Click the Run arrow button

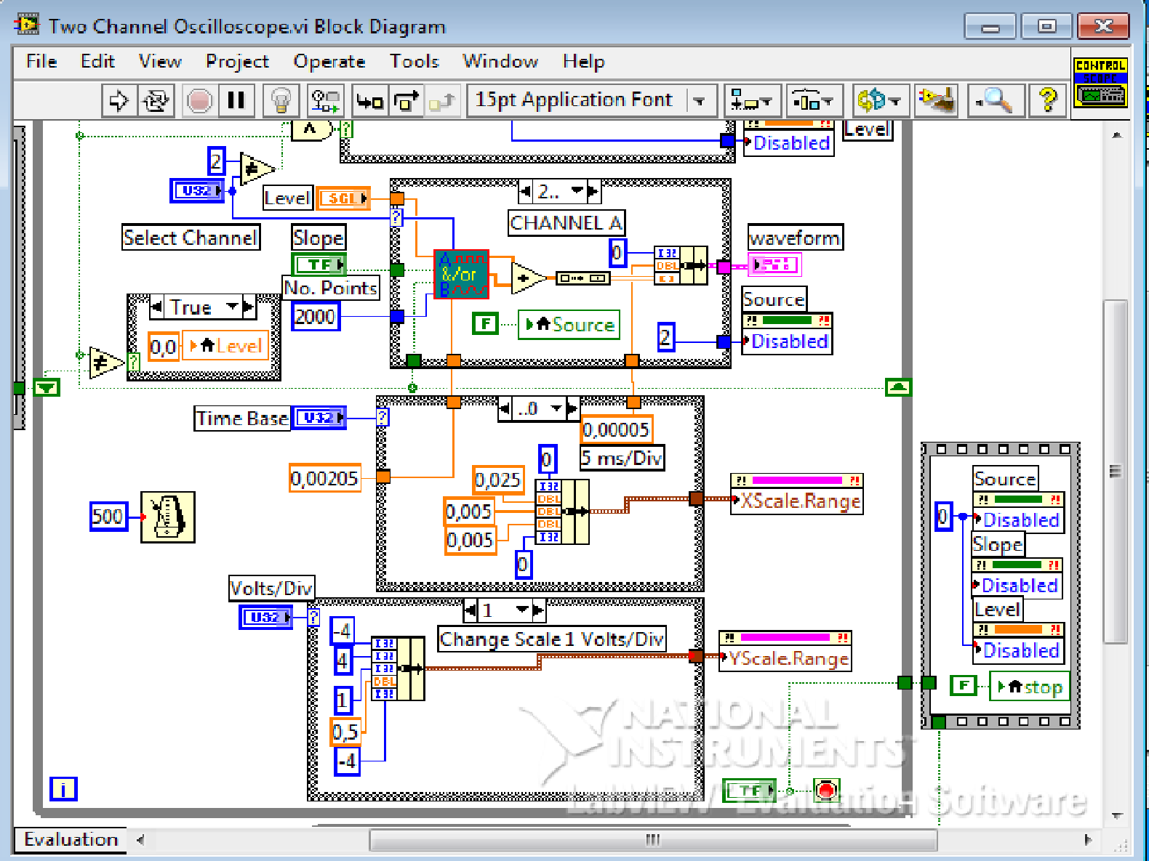click(x=119, y=100)
